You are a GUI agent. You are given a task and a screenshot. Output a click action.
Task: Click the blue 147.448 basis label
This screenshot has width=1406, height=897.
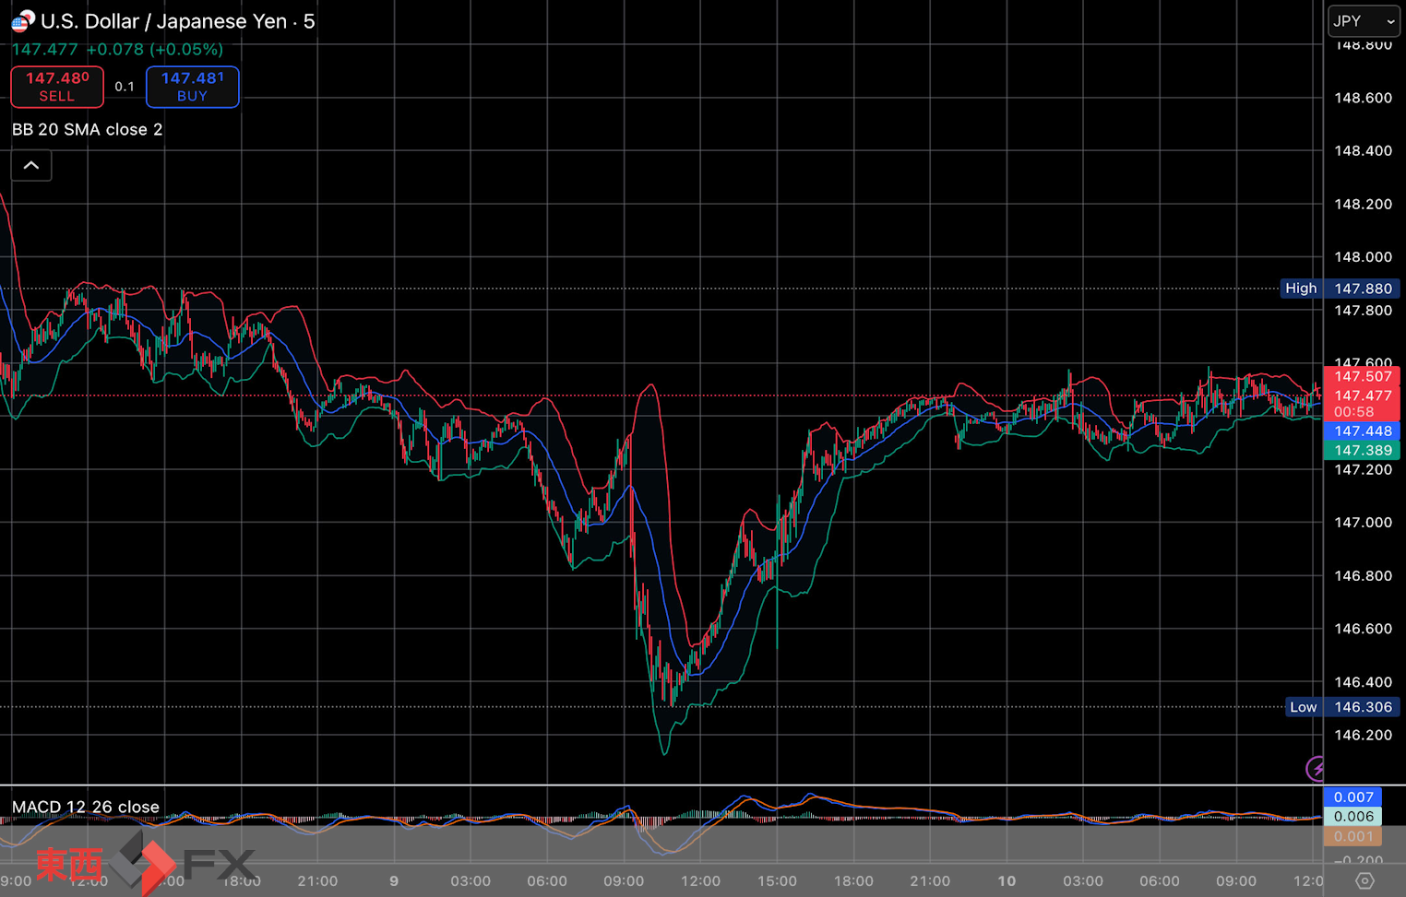(x=1362, y=431)
